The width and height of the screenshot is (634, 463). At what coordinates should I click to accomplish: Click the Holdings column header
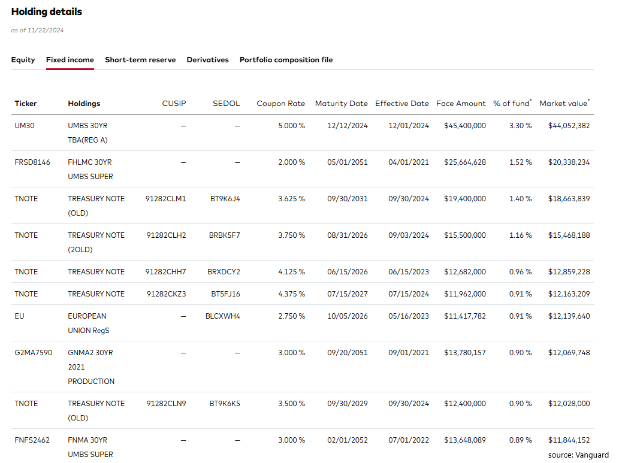(84, 103)
